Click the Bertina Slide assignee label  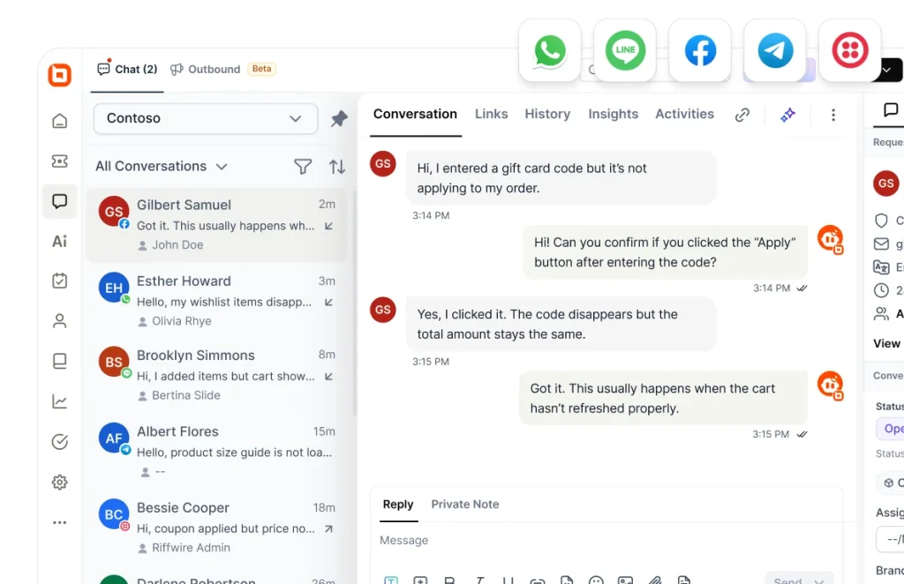(x=185, y=396)
